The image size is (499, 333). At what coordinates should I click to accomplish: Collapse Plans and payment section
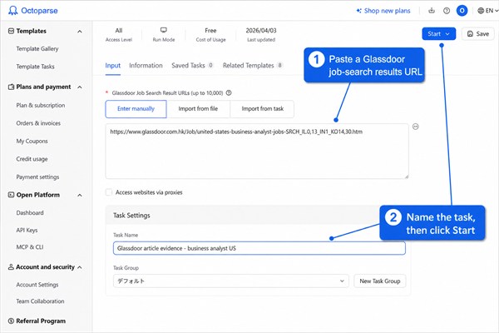80,87
